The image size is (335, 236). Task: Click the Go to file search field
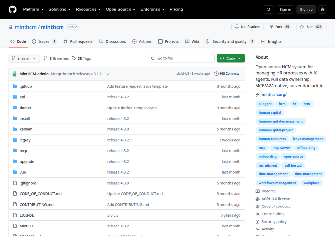click(x=181, y=58)
